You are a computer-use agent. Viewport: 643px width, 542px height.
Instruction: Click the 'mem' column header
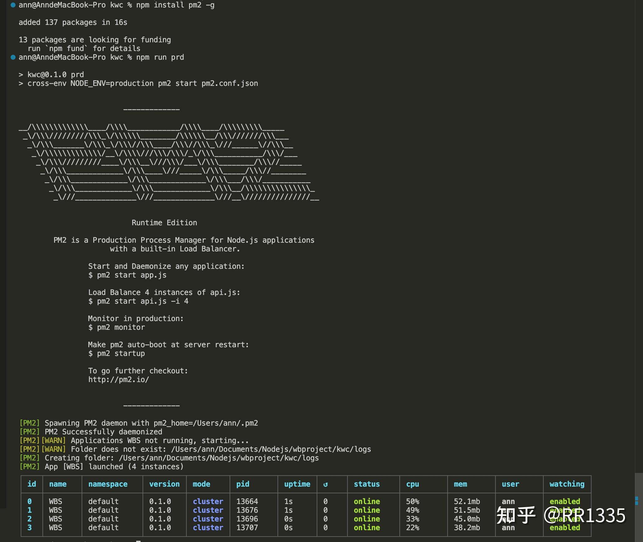coord(460,484)
